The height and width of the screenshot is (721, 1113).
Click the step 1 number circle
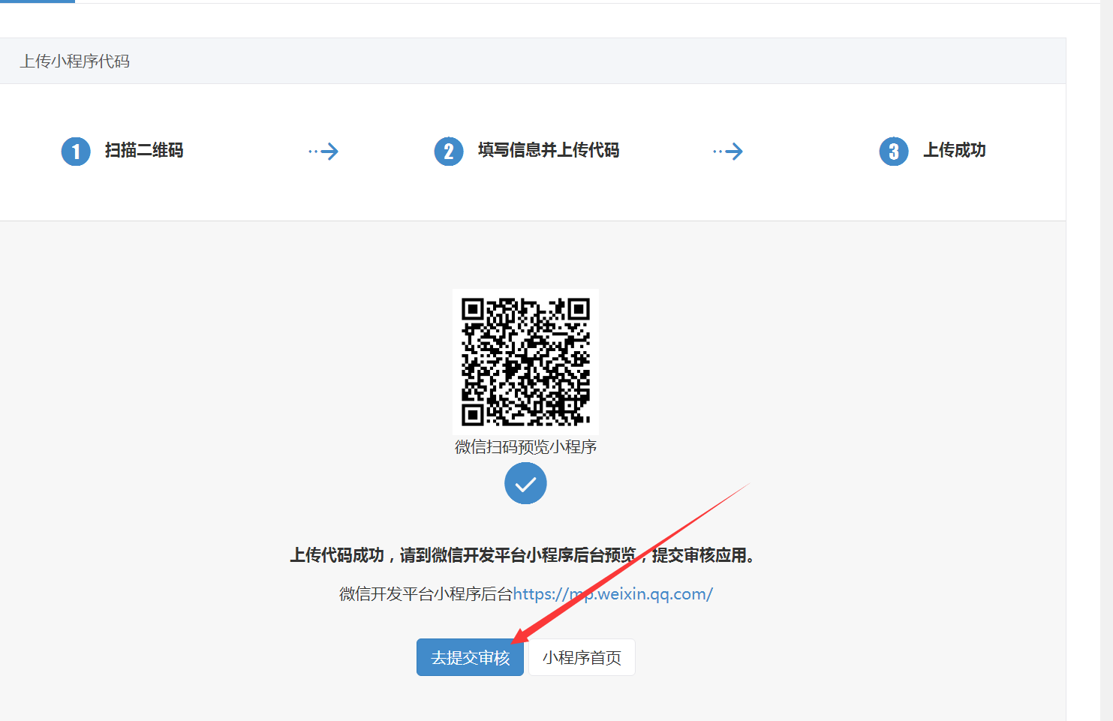(x=76, y=152)
